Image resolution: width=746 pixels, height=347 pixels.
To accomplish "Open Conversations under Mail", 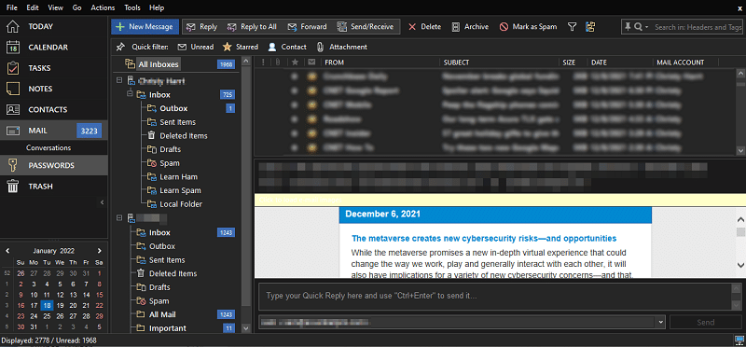I will 48,147.
